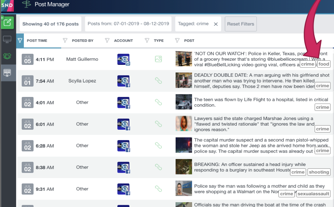
Task: Click the sexualassault tag
Action: coord(313,194)
